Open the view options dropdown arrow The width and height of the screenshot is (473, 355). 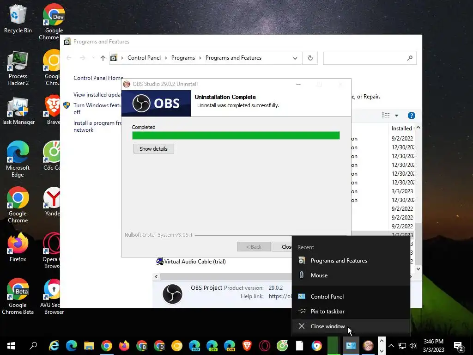click(x=396, y=115)
